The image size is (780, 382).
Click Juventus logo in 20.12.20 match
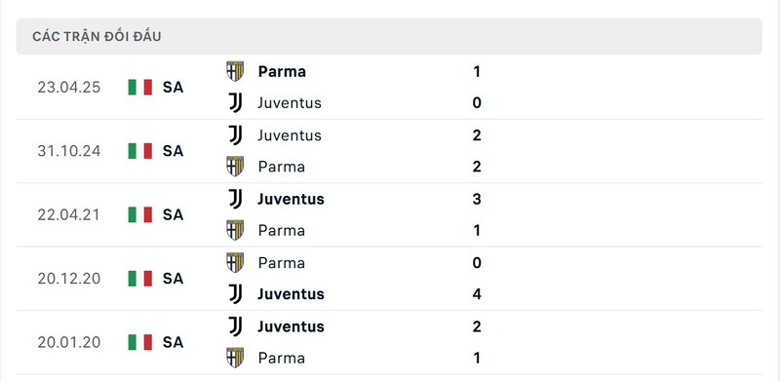[235, 294]
